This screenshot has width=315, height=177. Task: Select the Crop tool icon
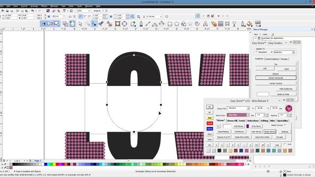[x=118, y=24]
